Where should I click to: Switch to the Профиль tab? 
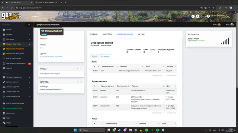coord(93,34)
